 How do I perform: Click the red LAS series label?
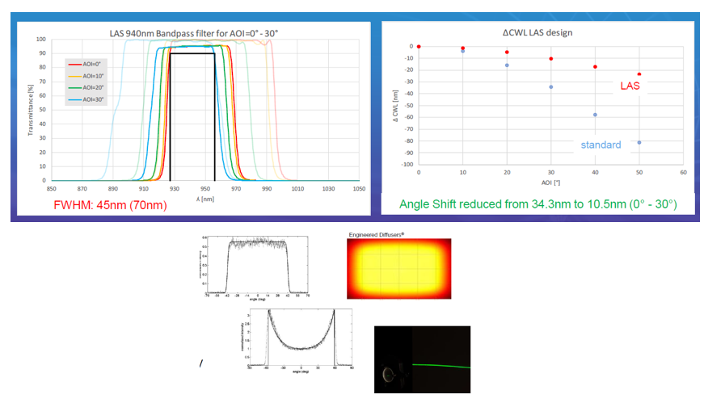tap(630, 86)
